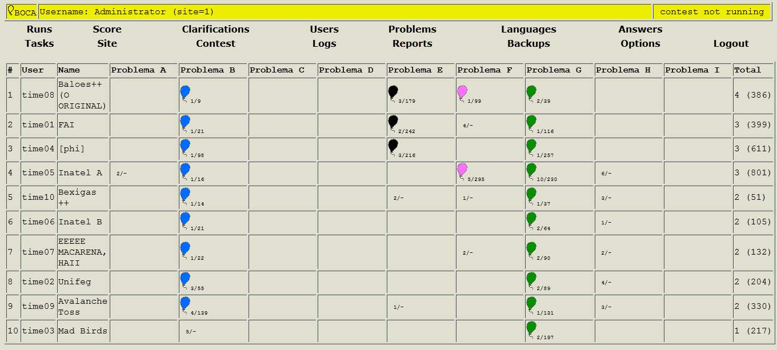Open the Backups page
The width and height of the screenshot is (777, 350).
click(528, 43)
